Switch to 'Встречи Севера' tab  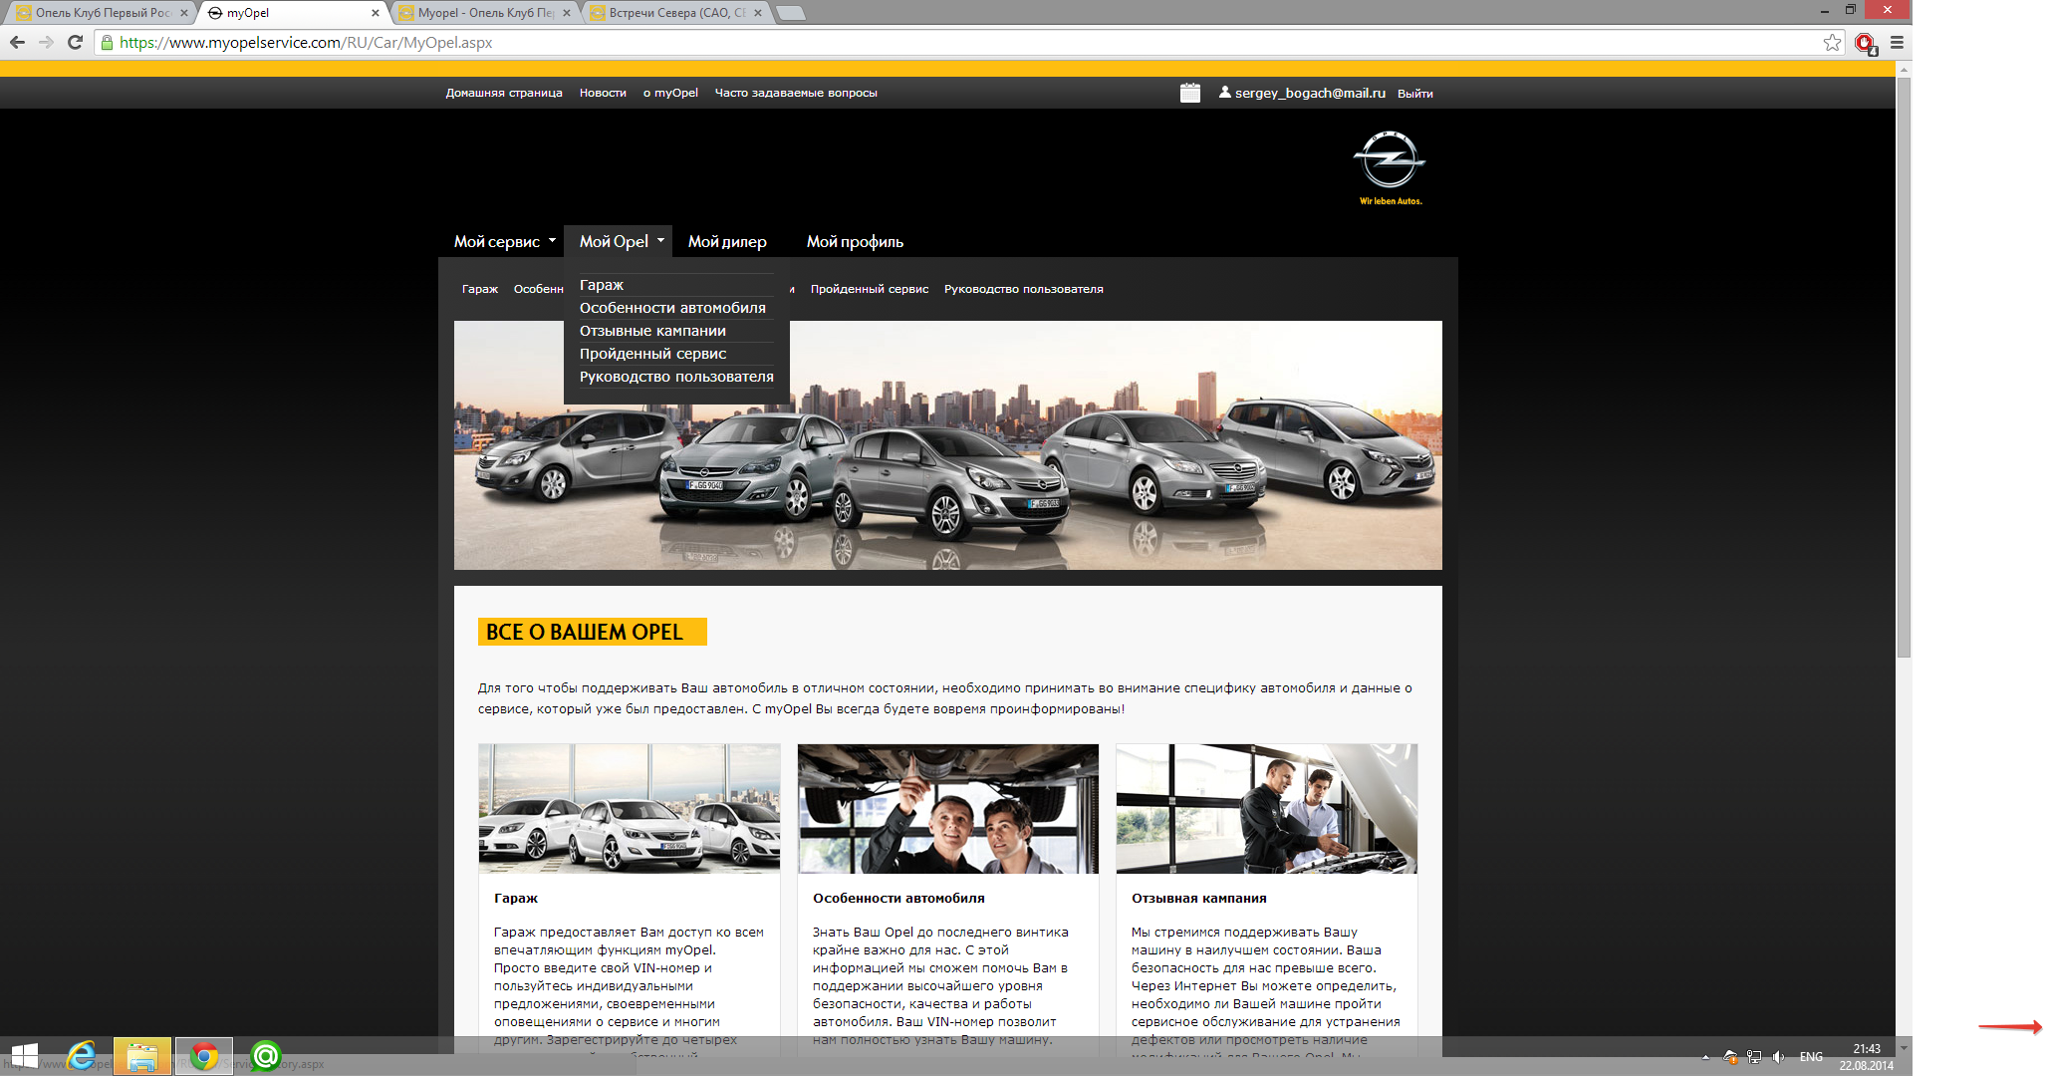[674, 13]
